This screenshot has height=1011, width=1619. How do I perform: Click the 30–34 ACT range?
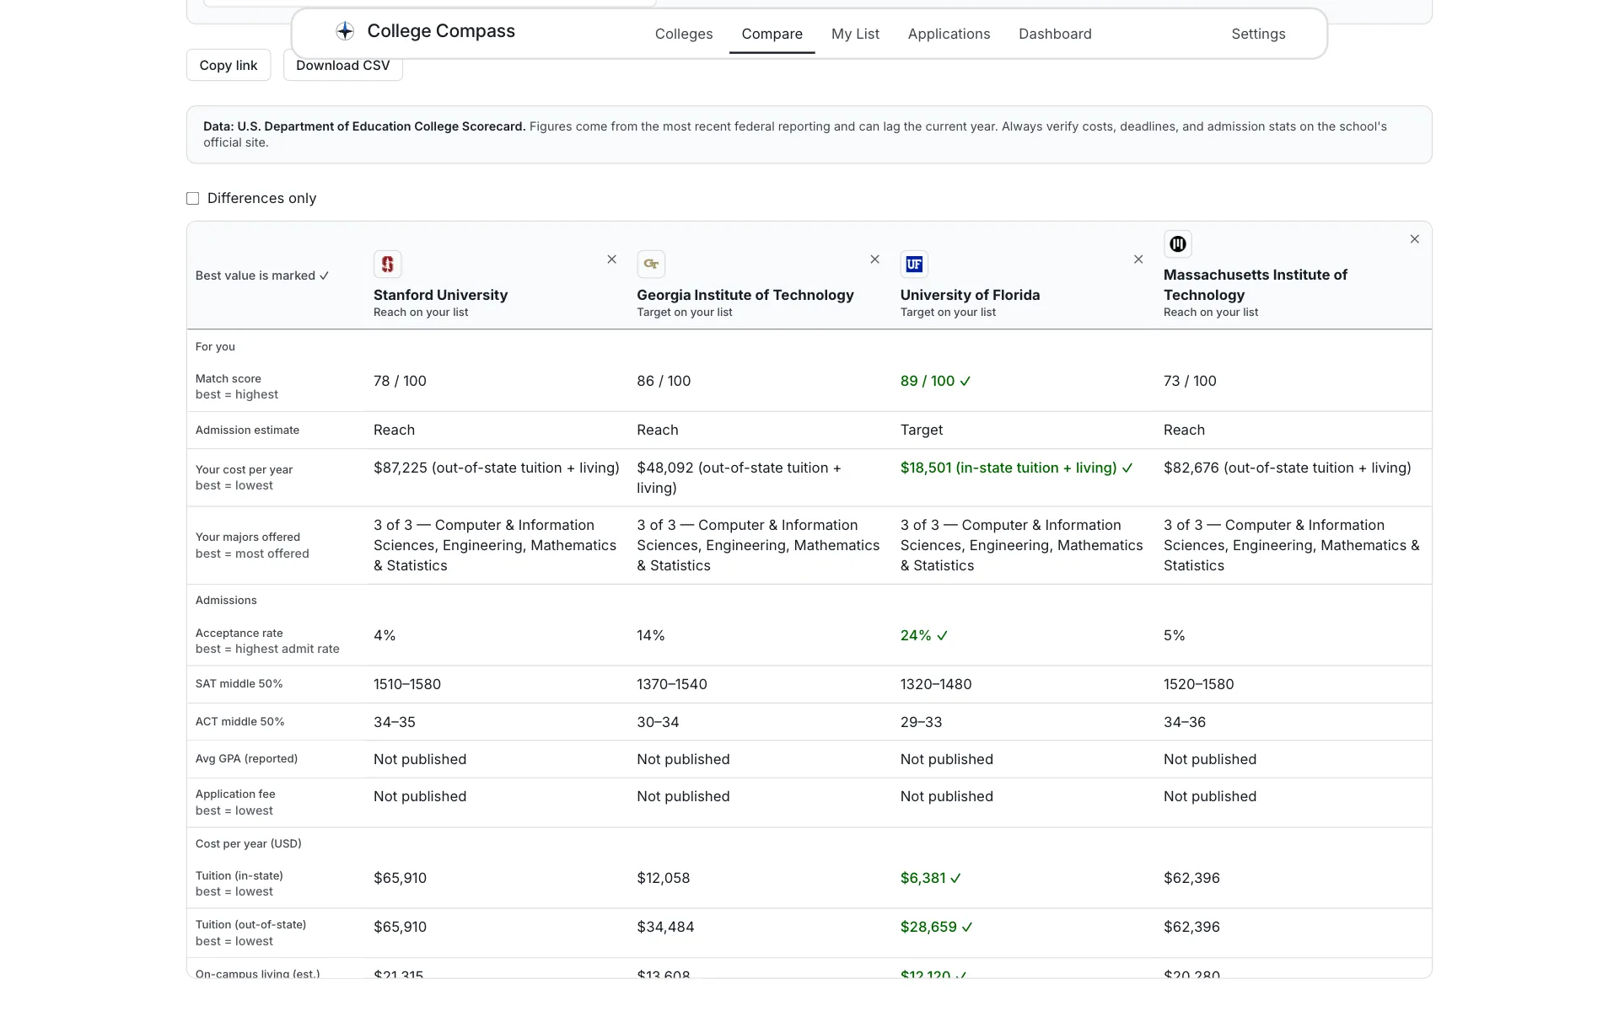(x=658, y=722)
